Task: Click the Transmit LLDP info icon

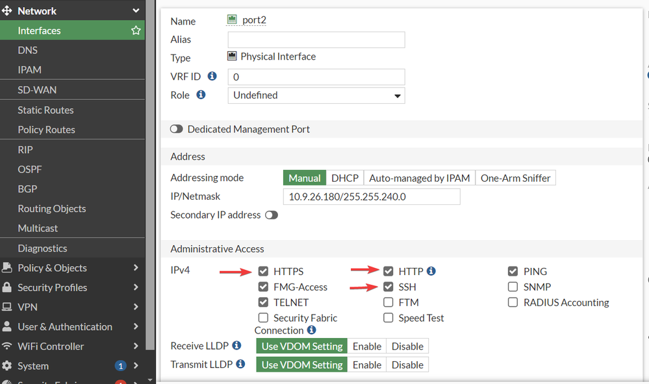Action: tap(240, 365)
